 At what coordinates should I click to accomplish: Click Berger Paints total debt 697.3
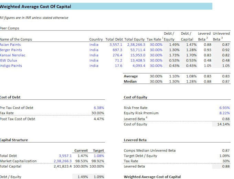point(117,50)
